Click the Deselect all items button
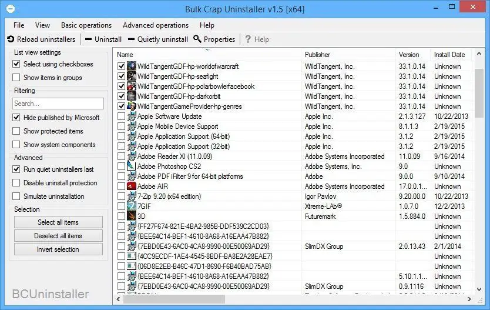 click(58, 235)
